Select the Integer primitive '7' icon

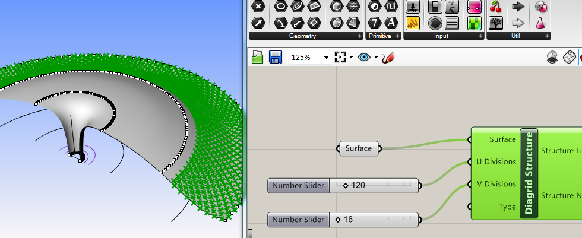tap(375, 23)
